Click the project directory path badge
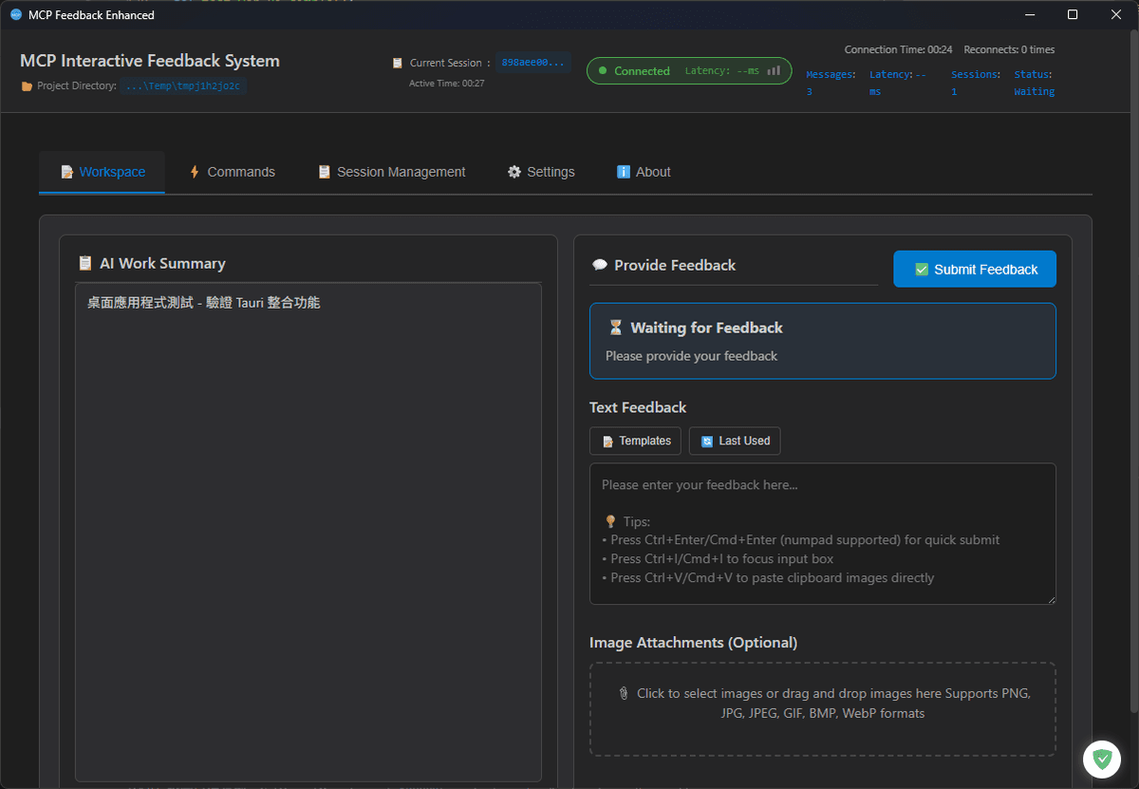 click(x=183, y=85)
